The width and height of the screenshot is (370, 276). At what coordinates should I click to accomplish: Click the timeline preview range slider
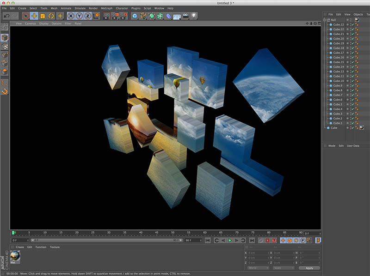pyautogui.click(x=107, y=240)
